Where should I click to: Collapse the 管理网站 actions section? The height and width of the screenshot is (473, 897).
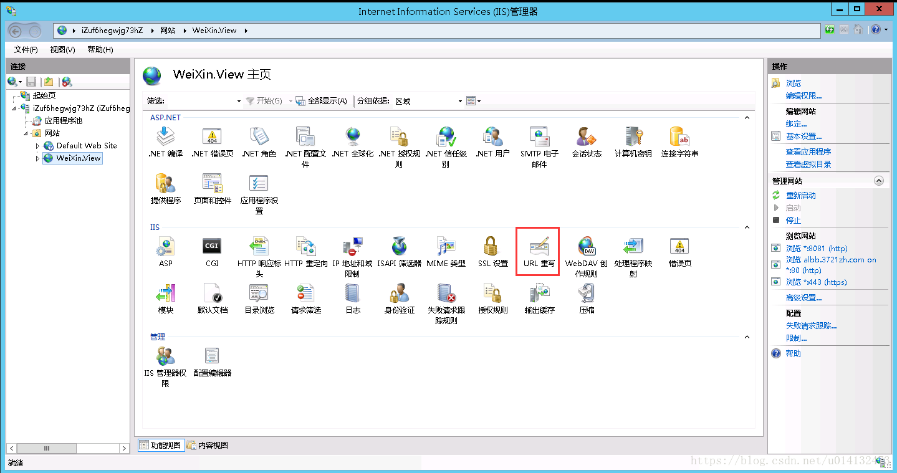879,181
